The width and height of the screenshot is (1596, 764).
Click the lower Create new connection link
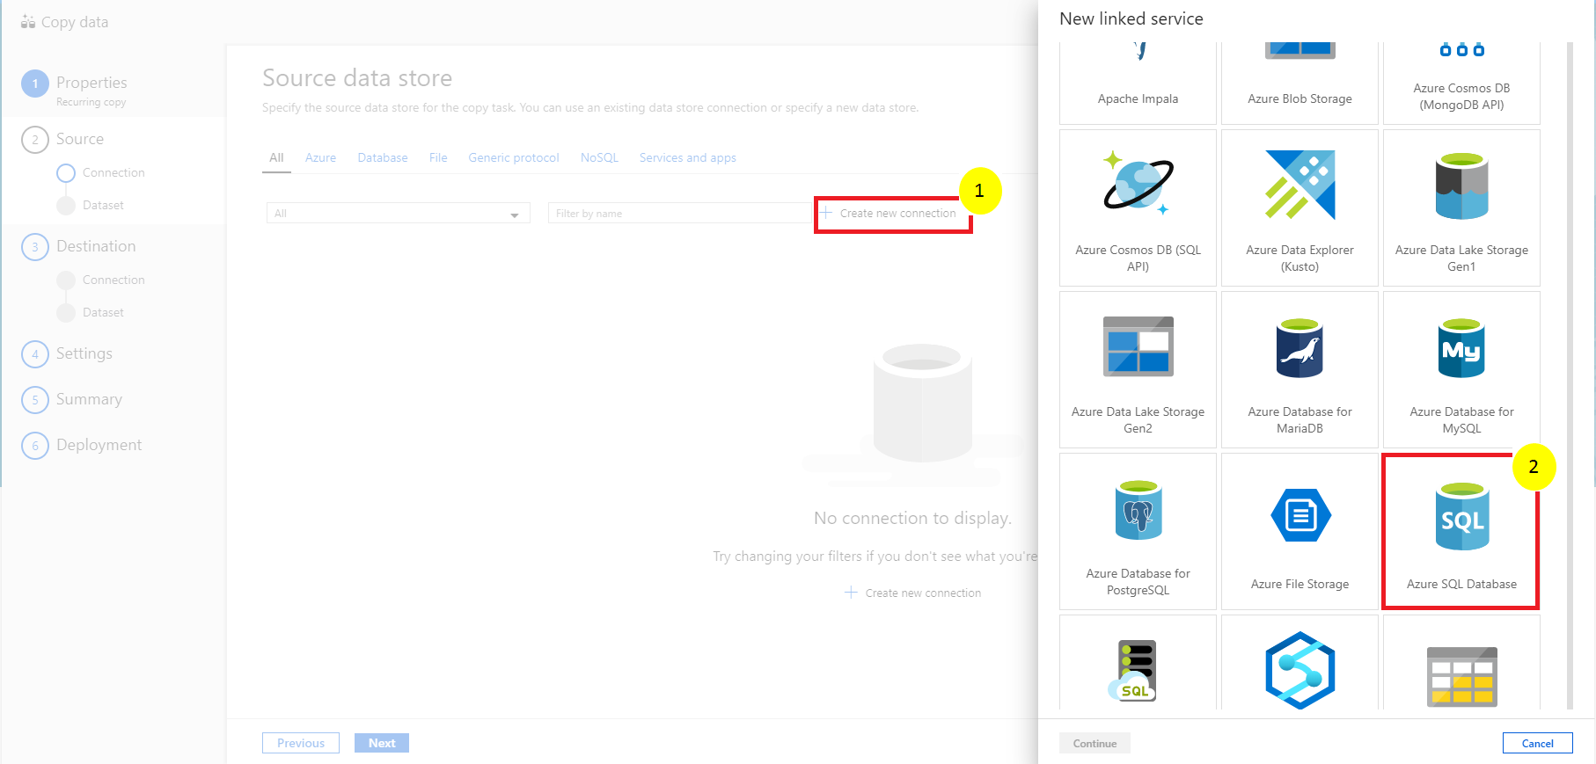913,593
